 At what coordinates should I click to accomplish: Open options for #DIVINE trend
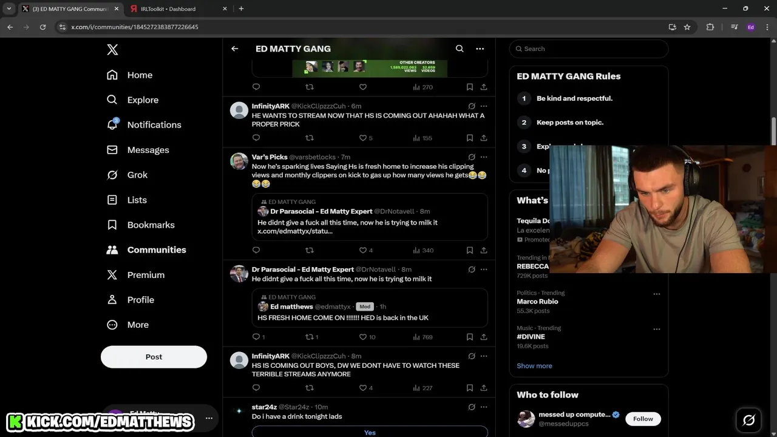[x=656, y=329]
